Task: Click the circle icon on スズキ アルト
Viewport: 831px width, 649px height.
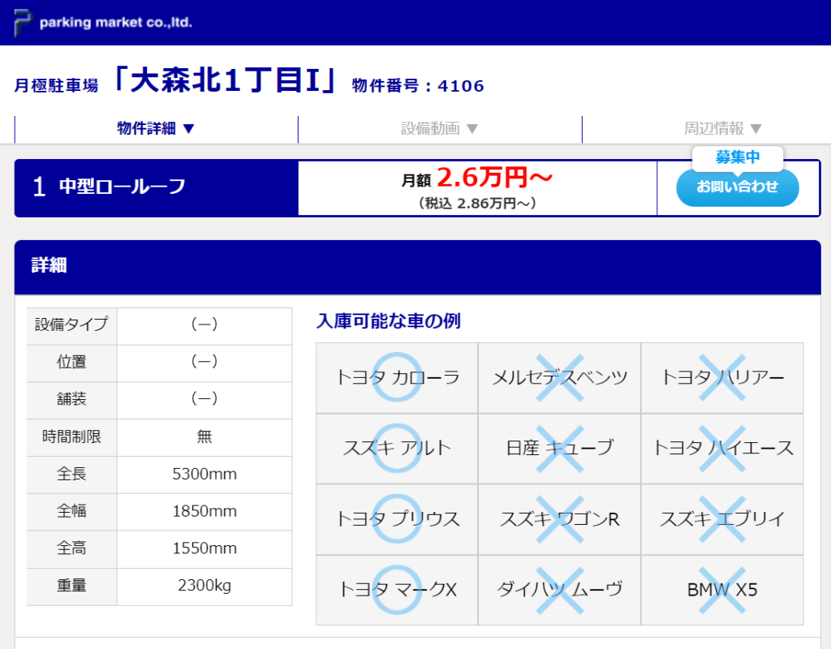Action: (397, 448)
